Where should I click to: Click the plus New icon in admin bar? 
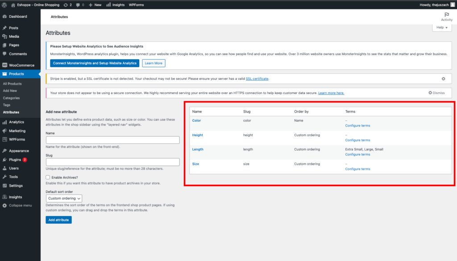pos(90,5)
